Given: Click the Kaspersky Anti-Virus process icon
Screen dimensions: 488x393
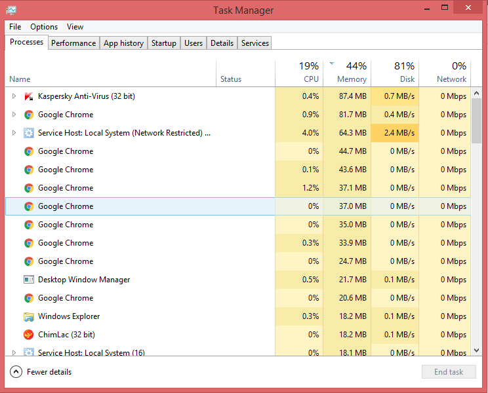Looking at the screenshot, I should 29,96.
